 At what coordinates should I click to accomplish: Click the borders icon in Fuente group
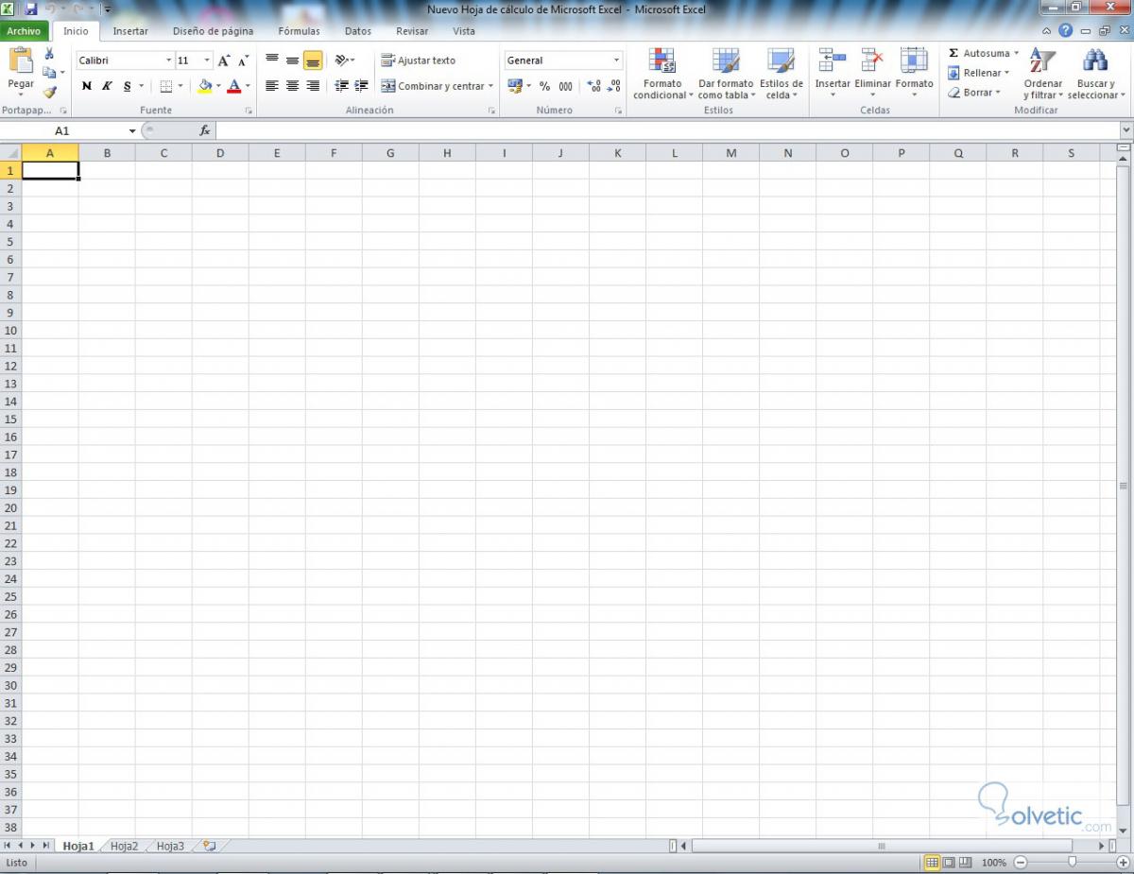pos(166,86)
